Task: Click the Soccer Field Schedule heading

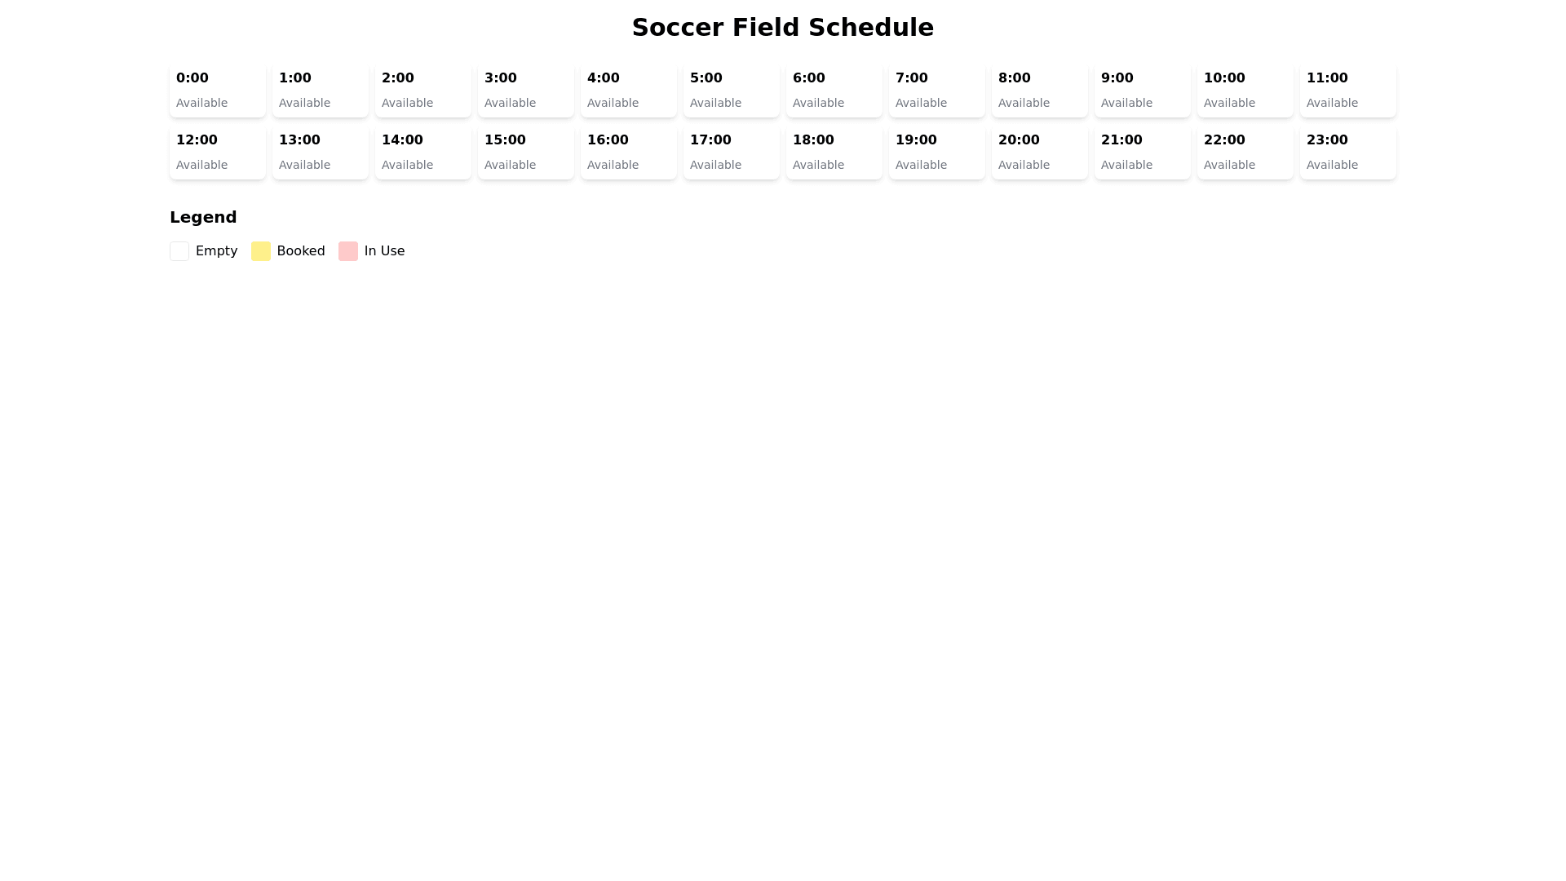Action: coord(782,28)
